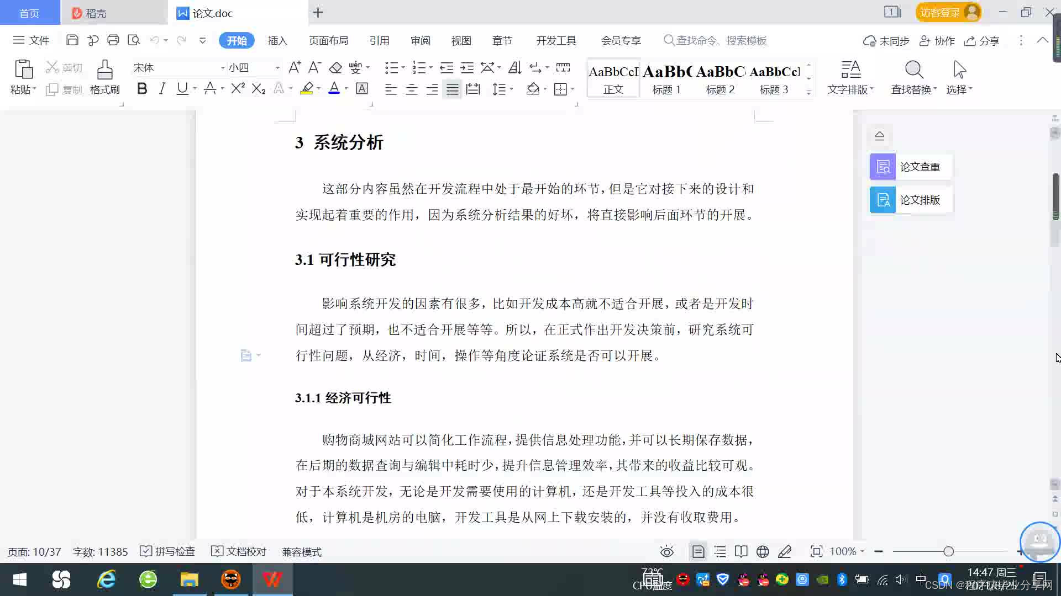The image size is (1061, 596).
Task: Switch to web layout globe icon
Action: point(763,551)
